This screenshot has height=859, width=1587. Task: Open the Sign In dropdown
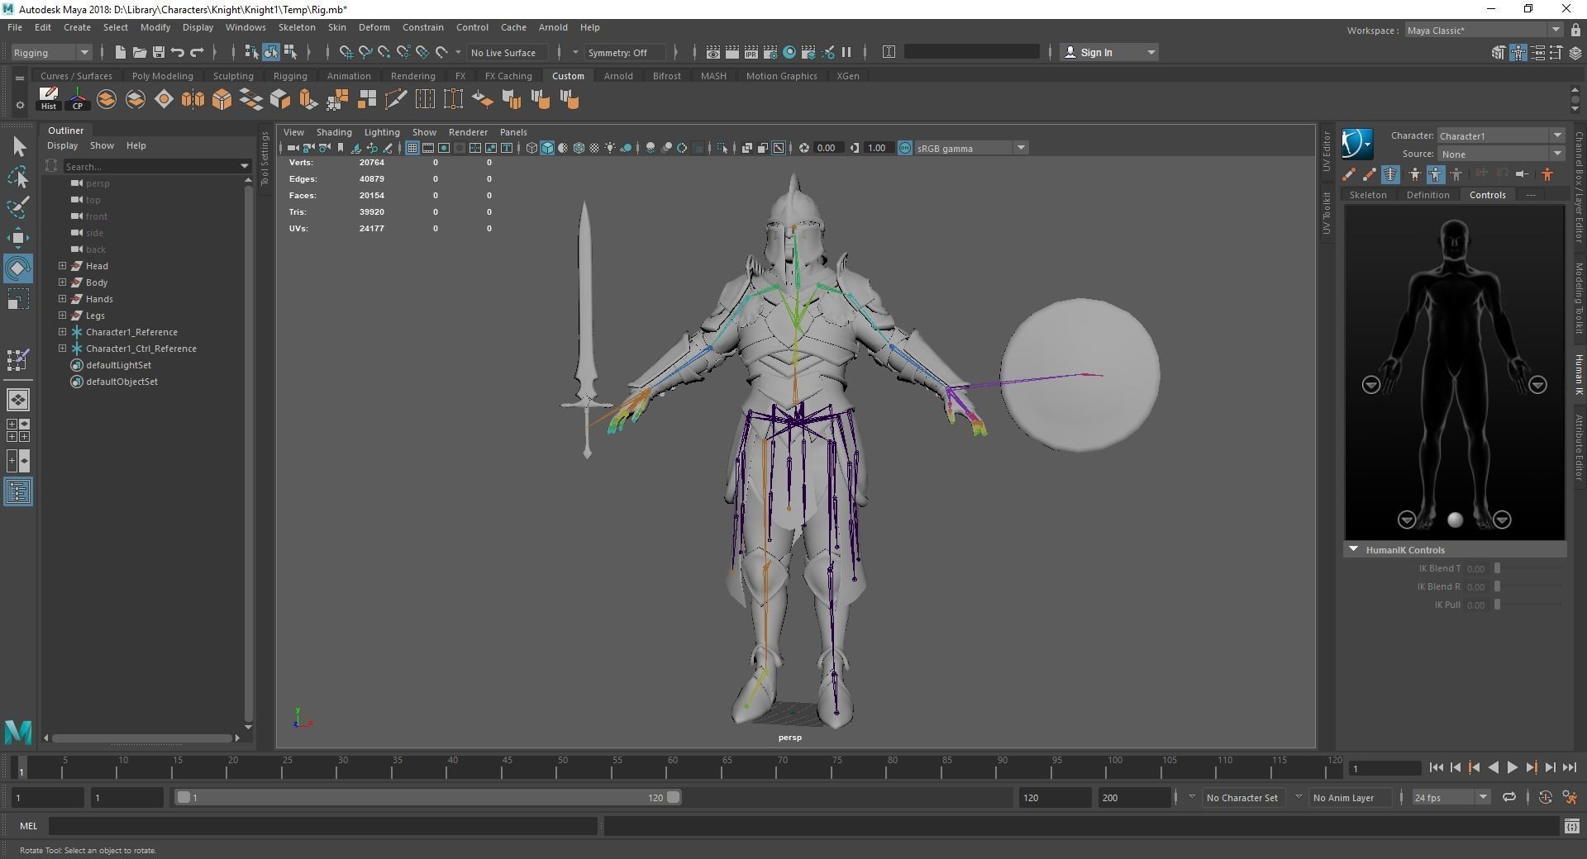pos(1109,52)
